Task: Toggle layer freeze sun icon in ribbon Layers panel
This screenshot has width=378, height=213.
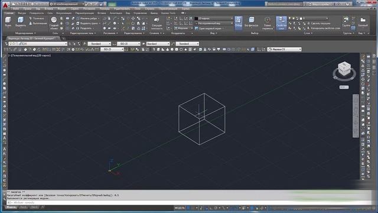Action: pyautogui.click(x=294, y=18)
